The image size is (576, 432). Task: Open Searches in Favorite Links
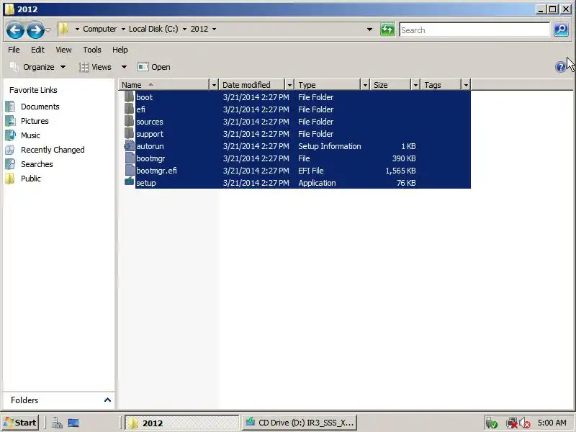37,164
